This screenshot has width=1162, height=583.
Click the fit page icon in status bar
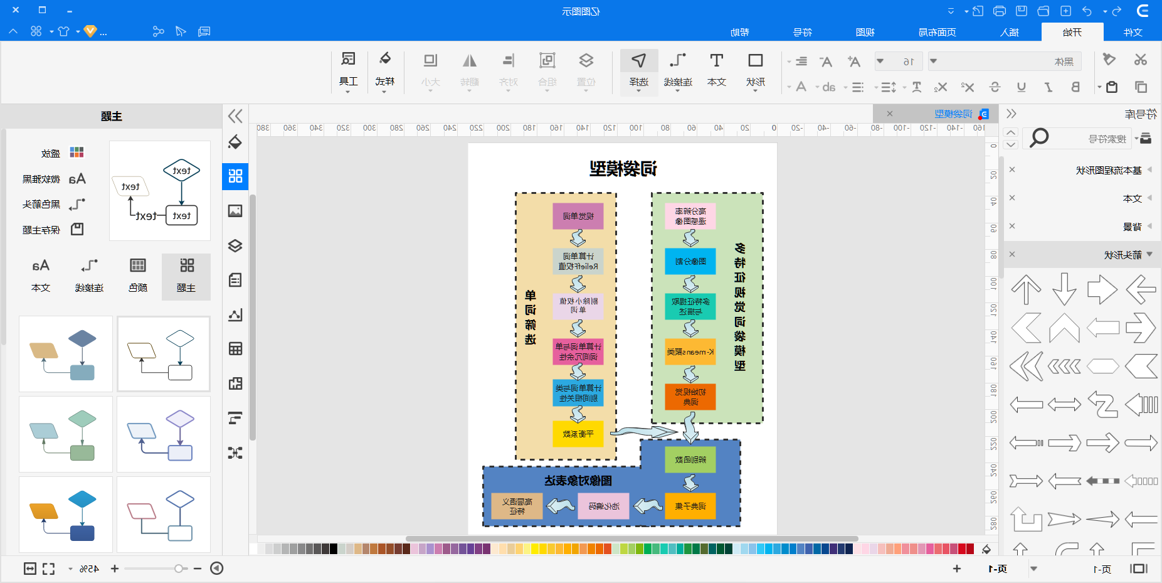click(30, 569)
